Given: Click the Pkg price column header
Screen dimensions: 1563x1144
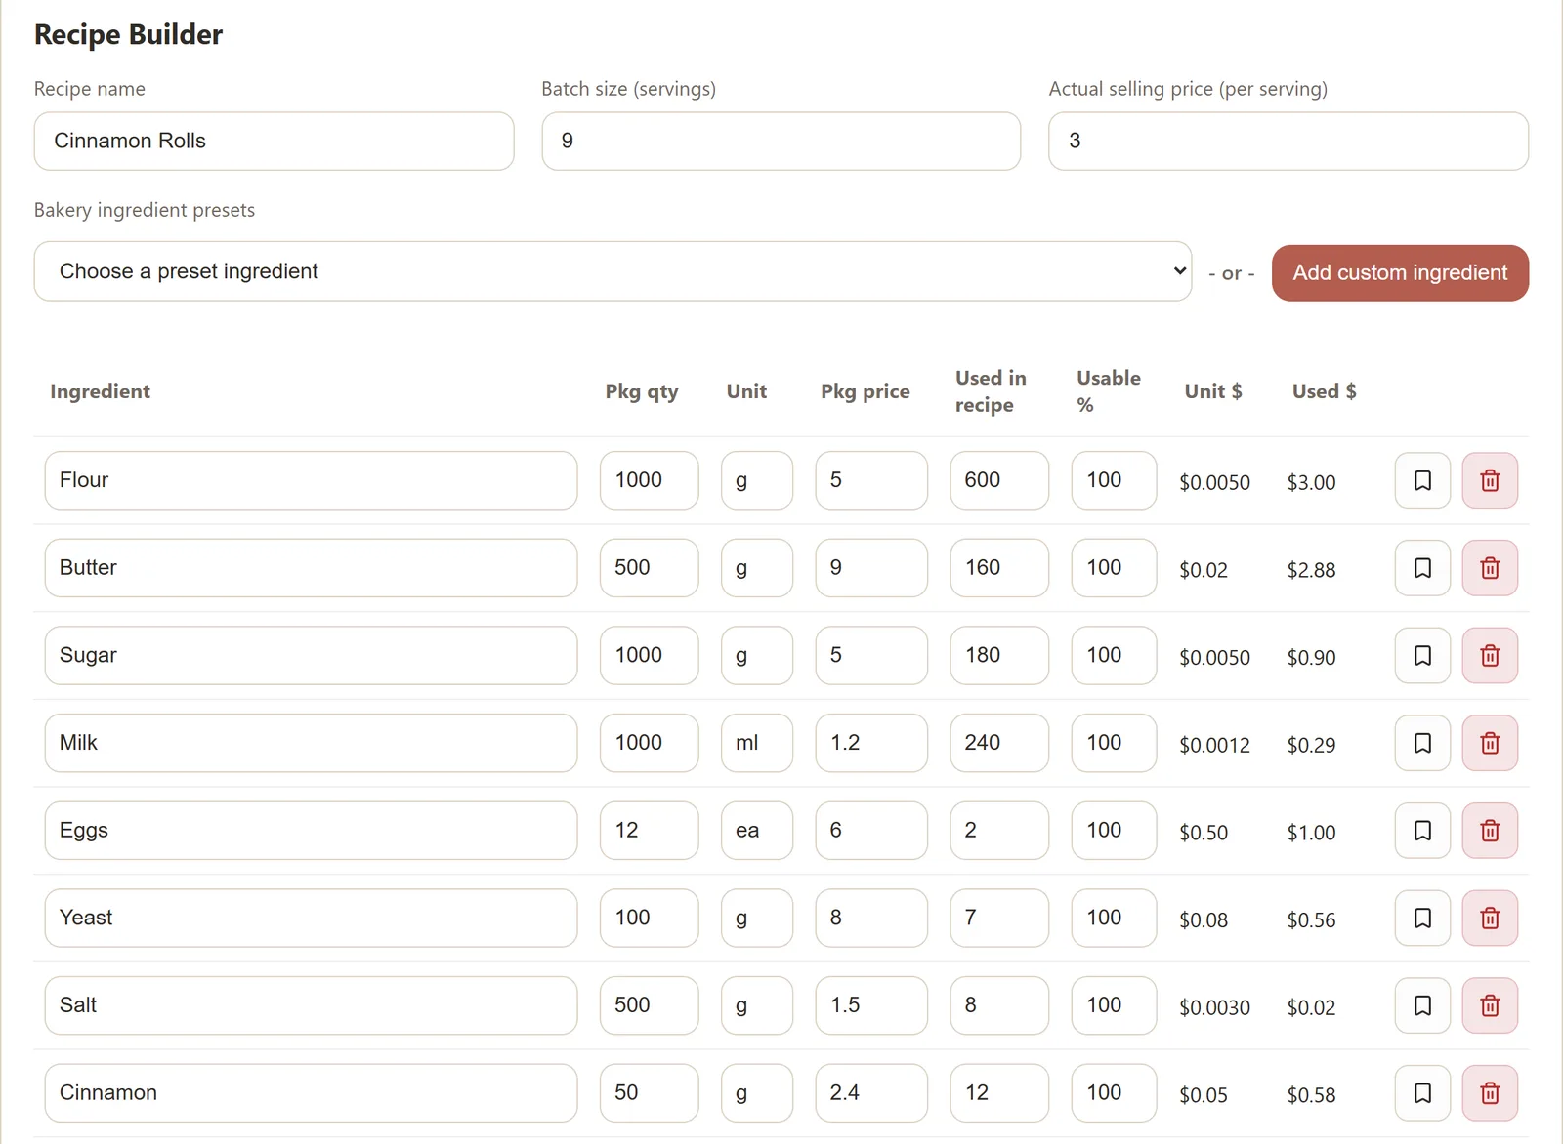Looking at the screenshot, I should coord(865,391).
